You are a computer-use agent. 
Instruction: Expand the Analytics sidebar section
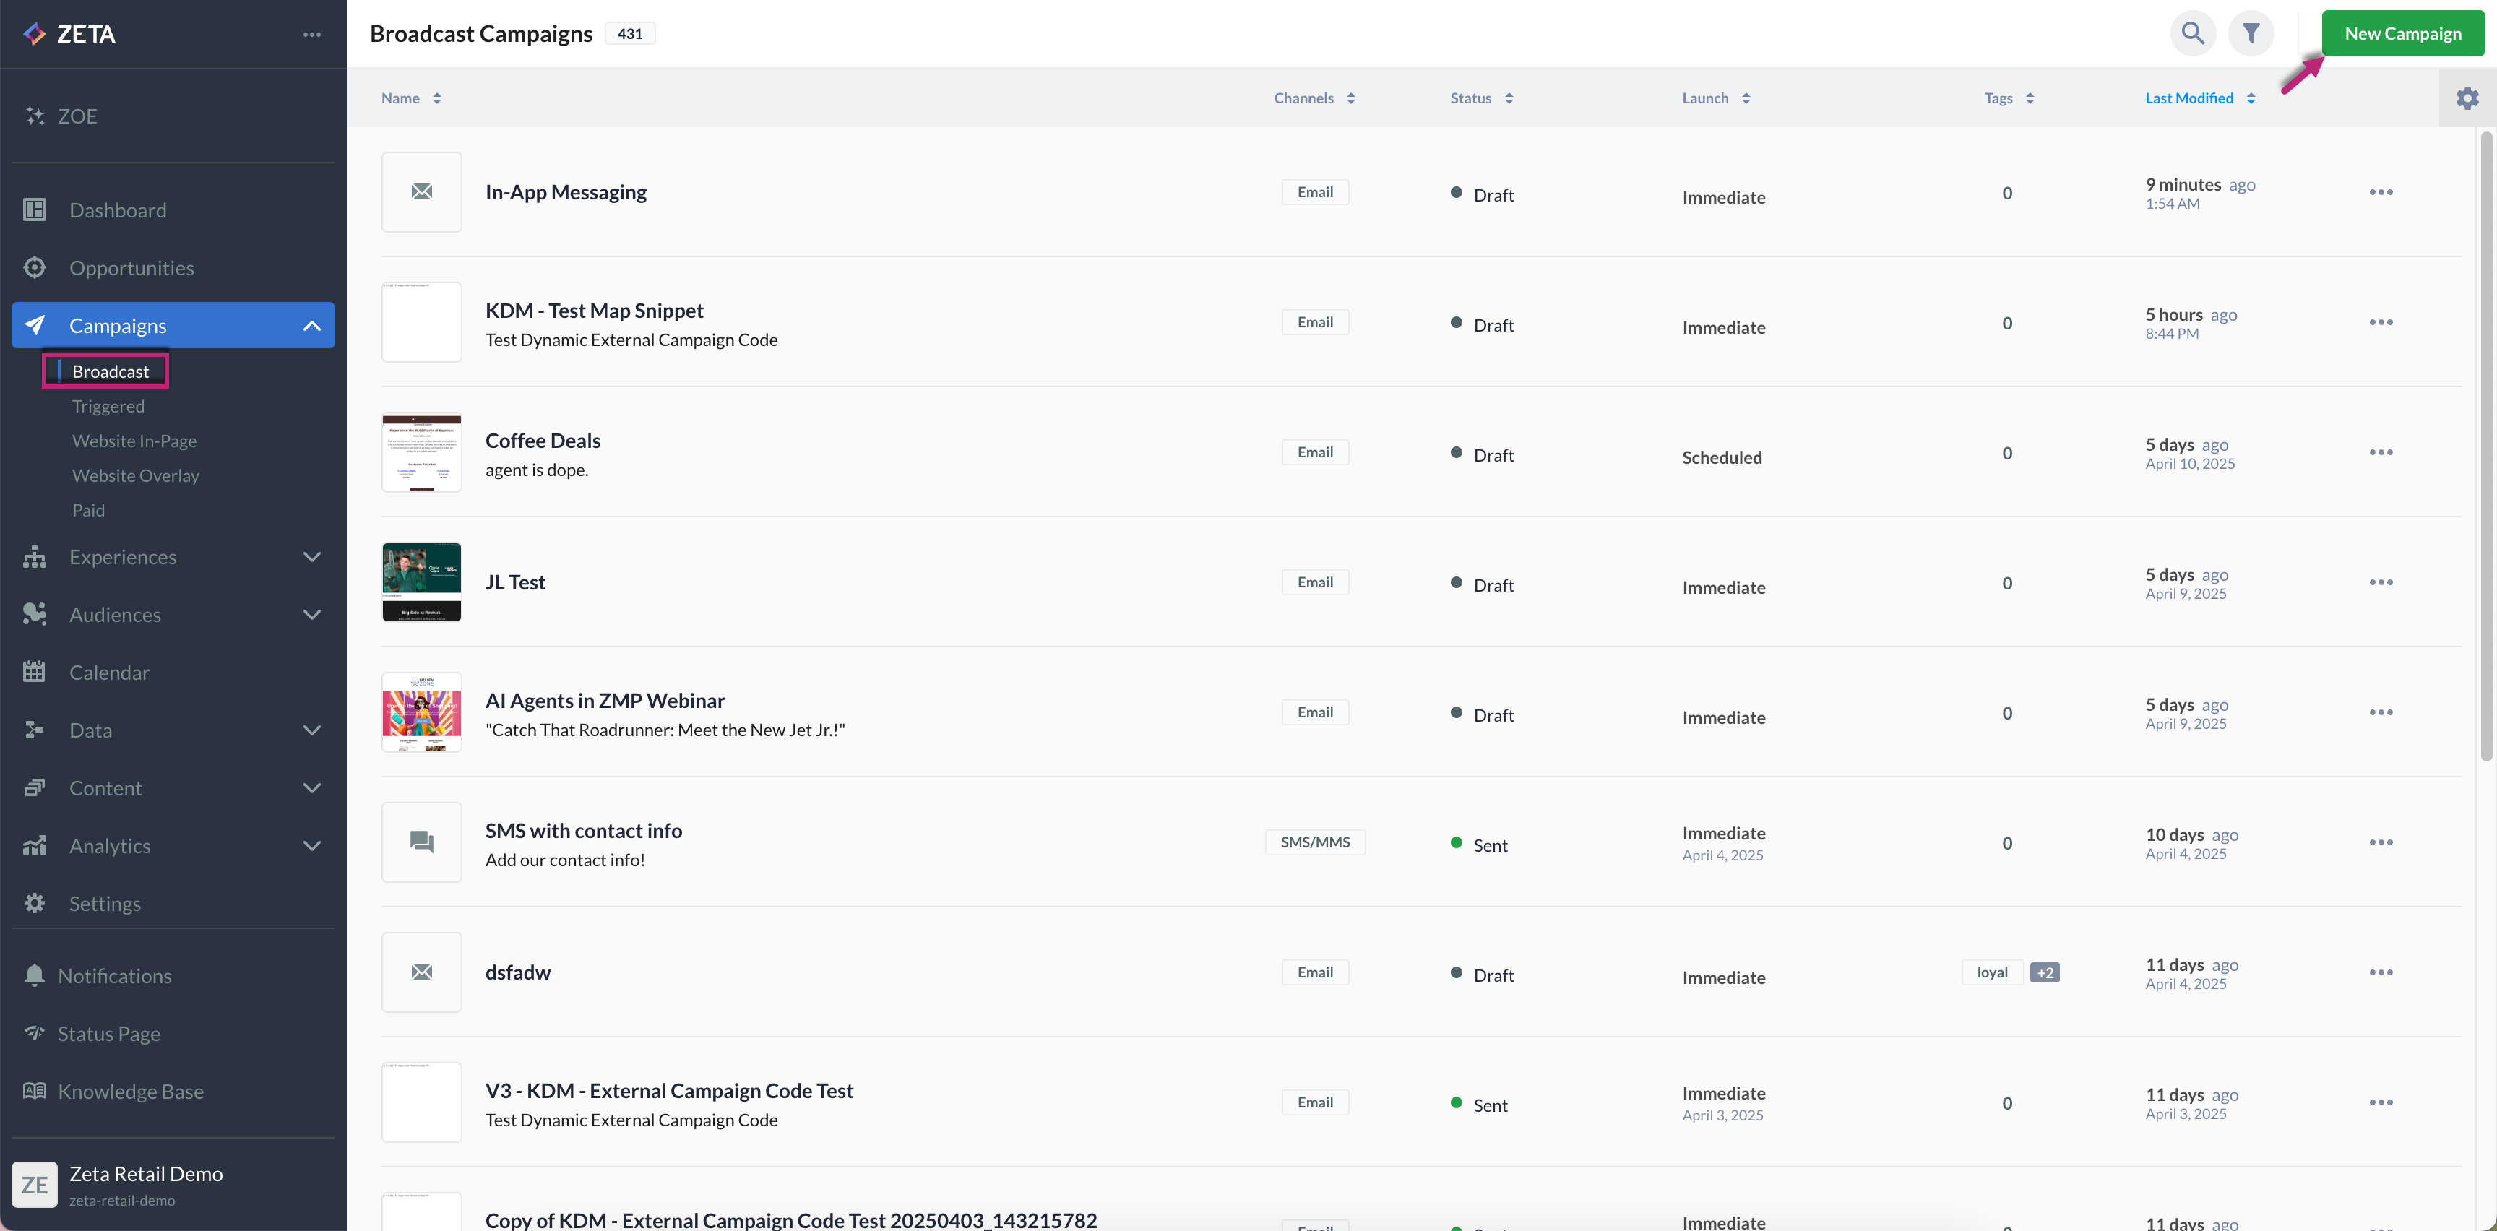[311, 845]
